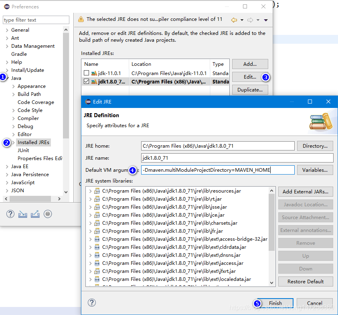
Task: Click the cldrdata.jar library icon
Action: pyautogui.click(x=97, y=247)
